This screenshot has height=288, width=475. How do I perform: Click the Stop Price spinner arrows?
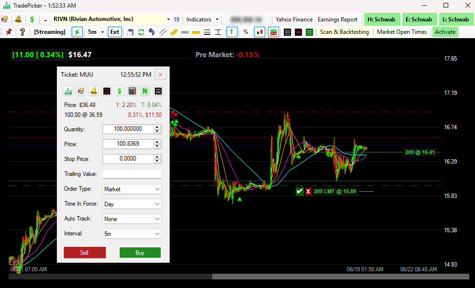click(157, 159)
